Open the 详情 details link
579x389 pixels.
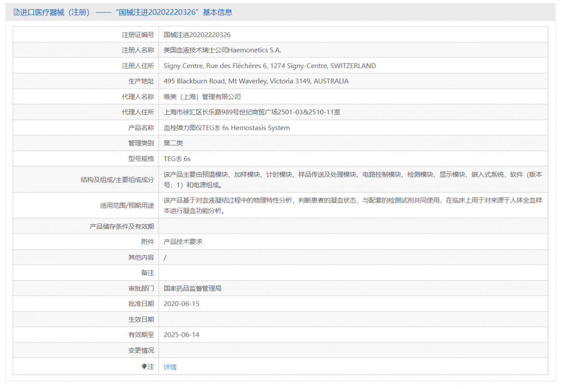coord(170,367)
